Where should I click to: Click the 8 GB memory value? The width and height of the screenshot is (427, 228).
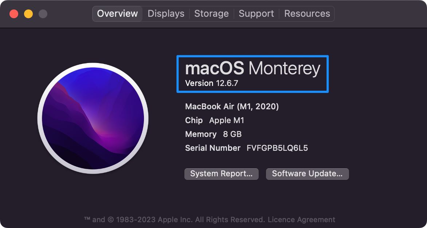tap(232, 134)
